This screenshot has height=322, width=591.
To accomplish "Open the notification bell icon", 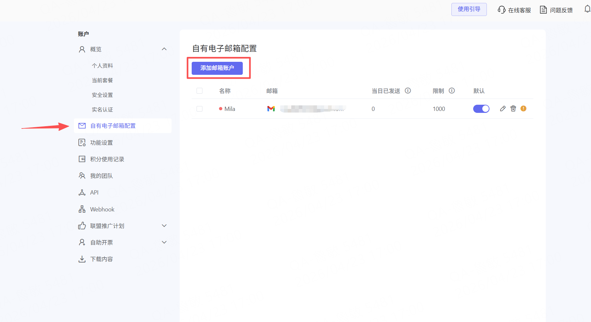I will [x=587, y=9].
